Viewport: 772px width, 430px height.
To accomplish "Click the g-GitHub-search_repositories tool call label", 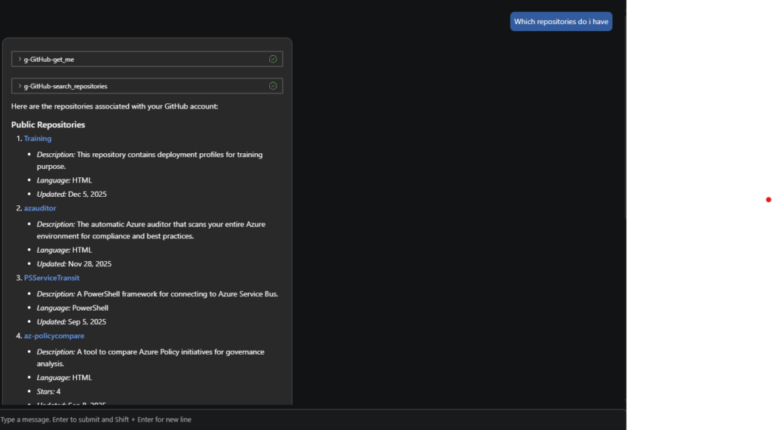I will [x=66, y=86].
